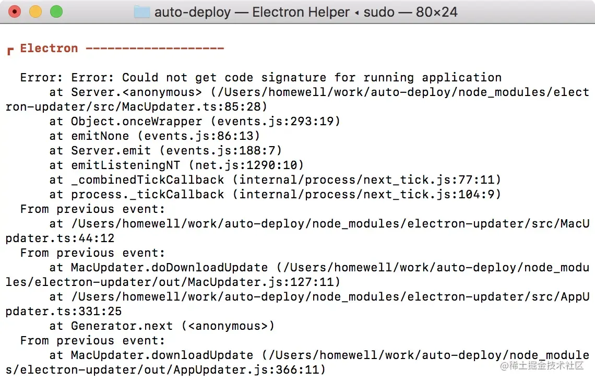The width and height of the screenshot is (595, 382).
Task: Click the Object.onceWrapper events.js:293:19 line
Action: tap(195, 122)
